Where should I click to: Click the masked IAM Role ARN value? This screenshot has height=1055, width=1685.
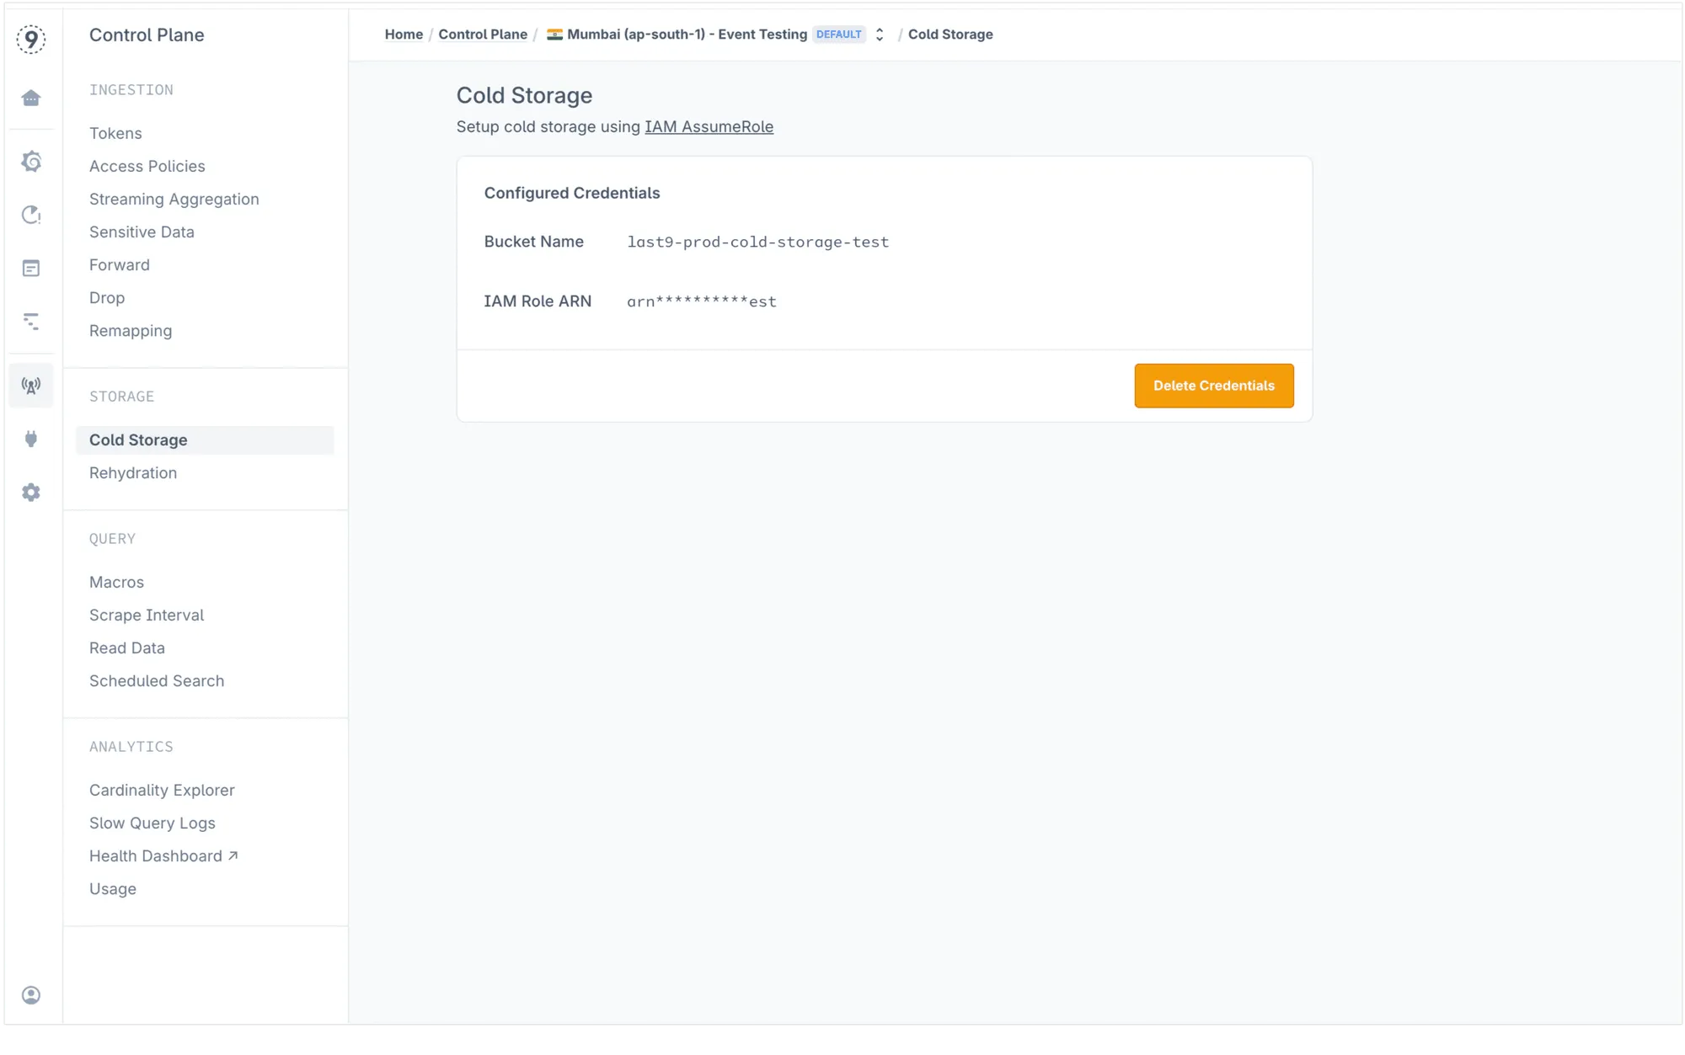coord(702,301)
